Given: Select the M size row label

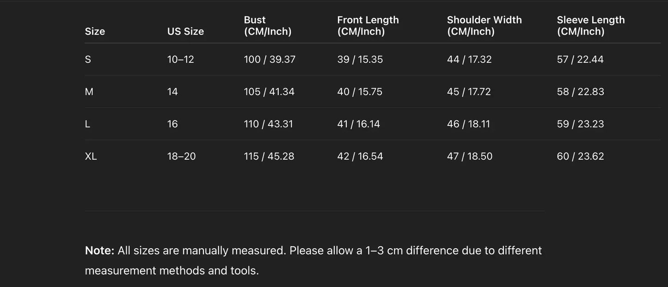Looking at the screenshot, I should coord(89,92).
